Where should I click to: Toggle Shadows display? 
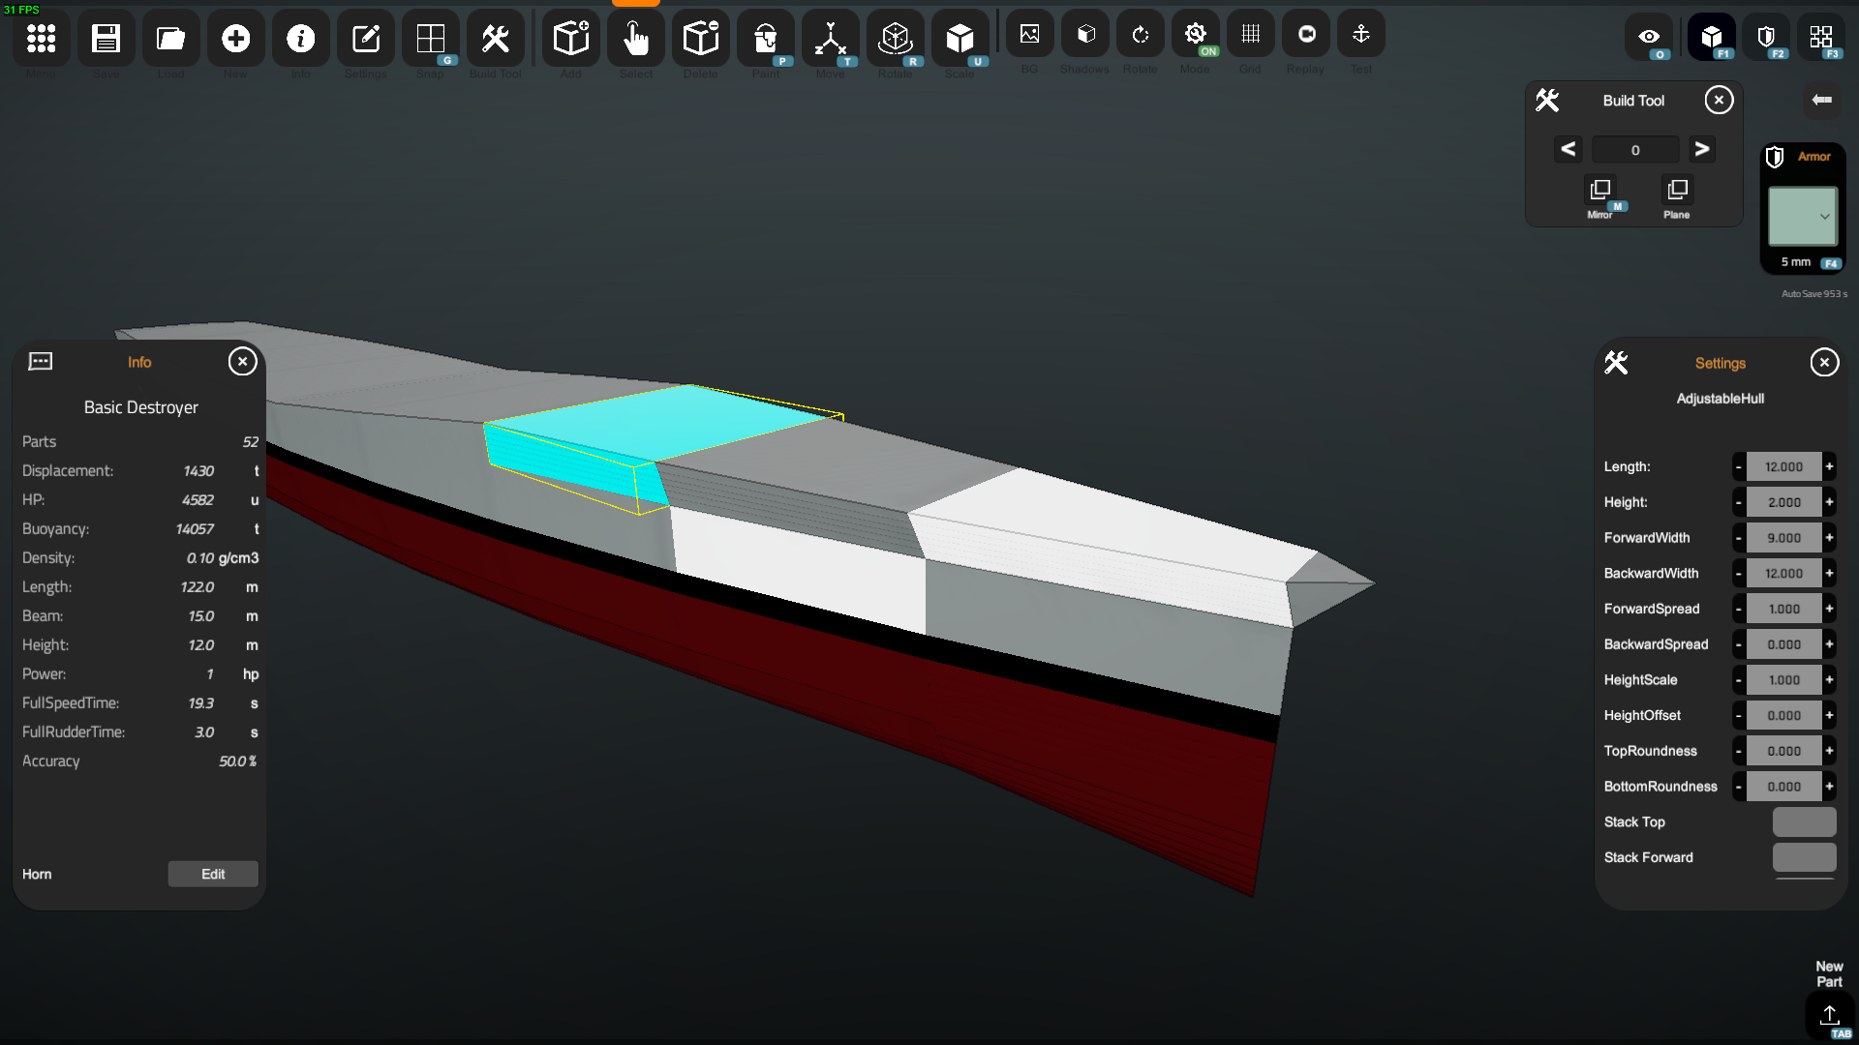click(1085, 35)
